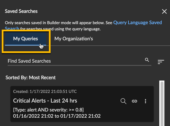Click the Created: 1/17/2022 21:03:51 UTC text
The image size is (170, 126).
coord(45,92)
